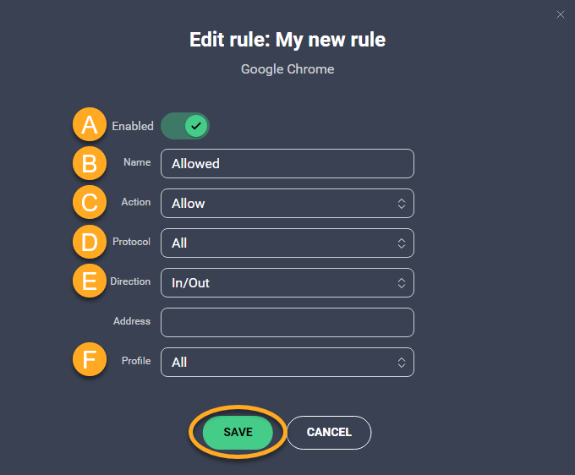Expand the Profile dropdown
The image size is (575, 475).
pos(287,362)
